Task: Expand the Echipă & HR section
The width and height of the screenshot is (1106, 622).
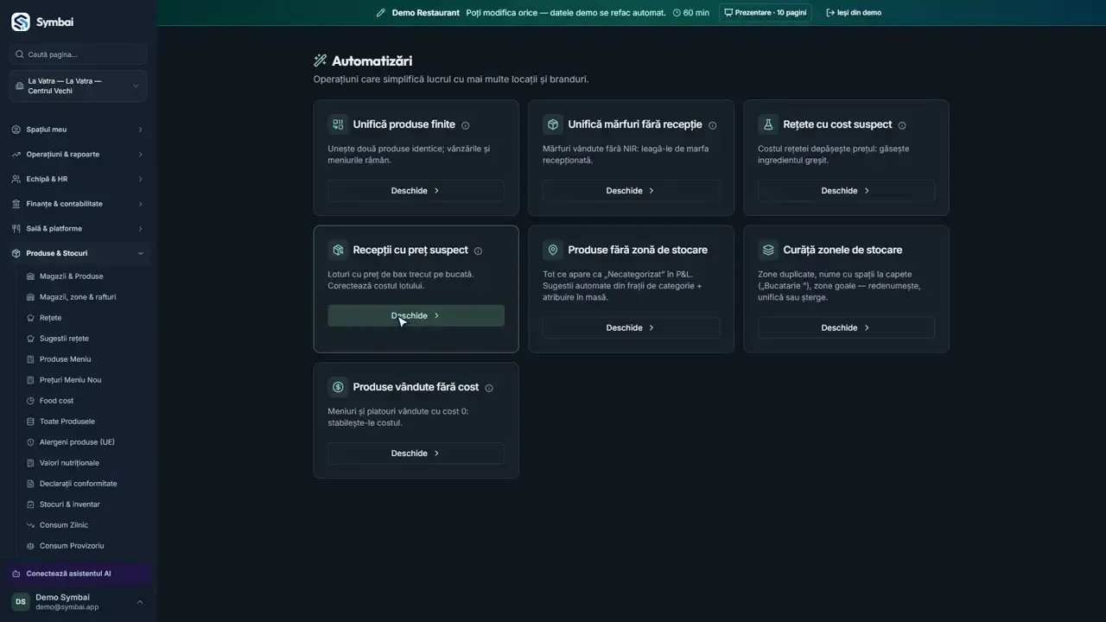Action: (x=78, y=179)
